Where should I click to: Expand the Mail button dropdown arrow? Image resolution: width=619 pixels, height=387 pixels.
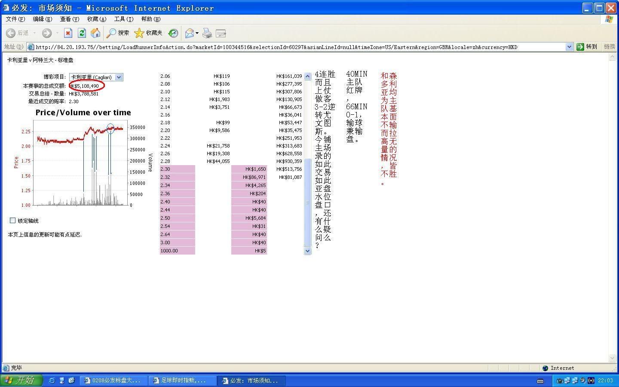point(197,33)
